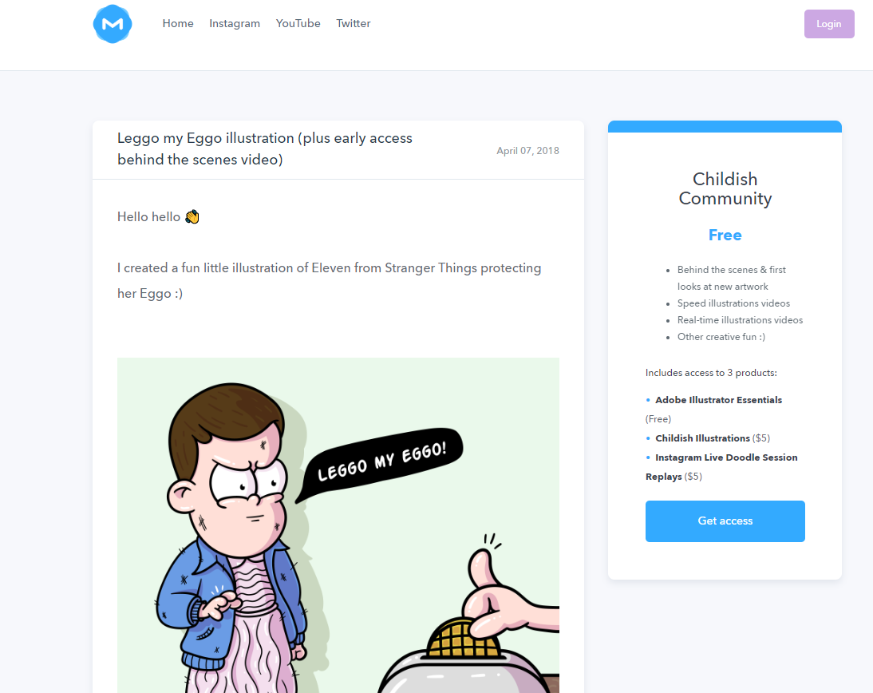Click the blue bar atop the community card

(x=725, y=126)
